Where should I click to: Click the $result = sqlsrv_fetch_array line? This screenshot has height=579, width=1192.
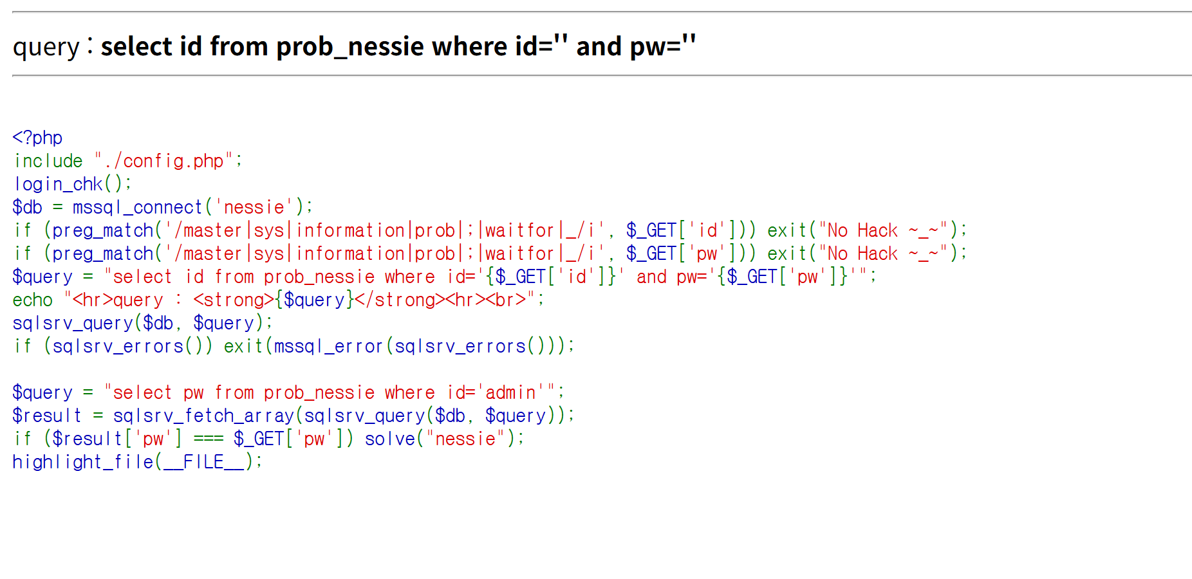[293, 416]
